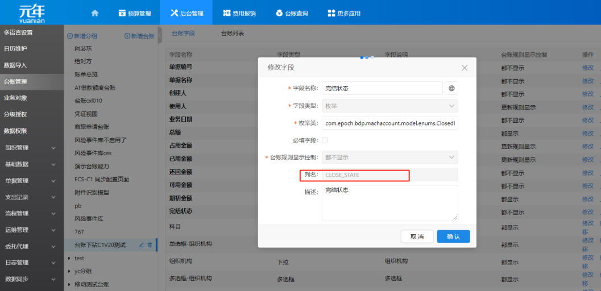Viewport: 601px width, 291px height.
Task: Click the home icon in top navigation
Action: [x=95, y=13]
